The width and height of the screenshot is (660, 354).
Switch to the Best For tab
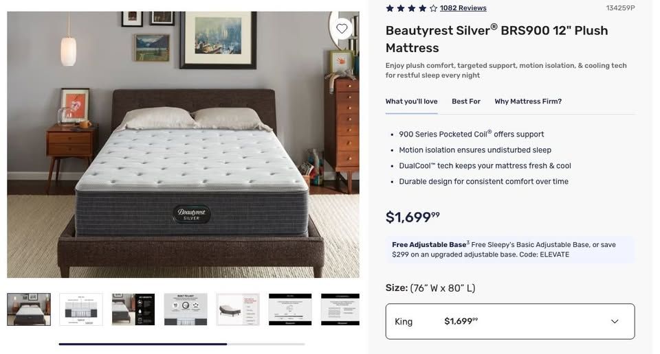[x=466, y=102]
